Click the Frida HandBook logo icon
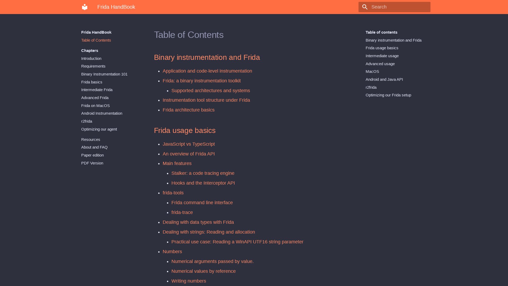This screenshot has width=508, height=286. (85, 7)
